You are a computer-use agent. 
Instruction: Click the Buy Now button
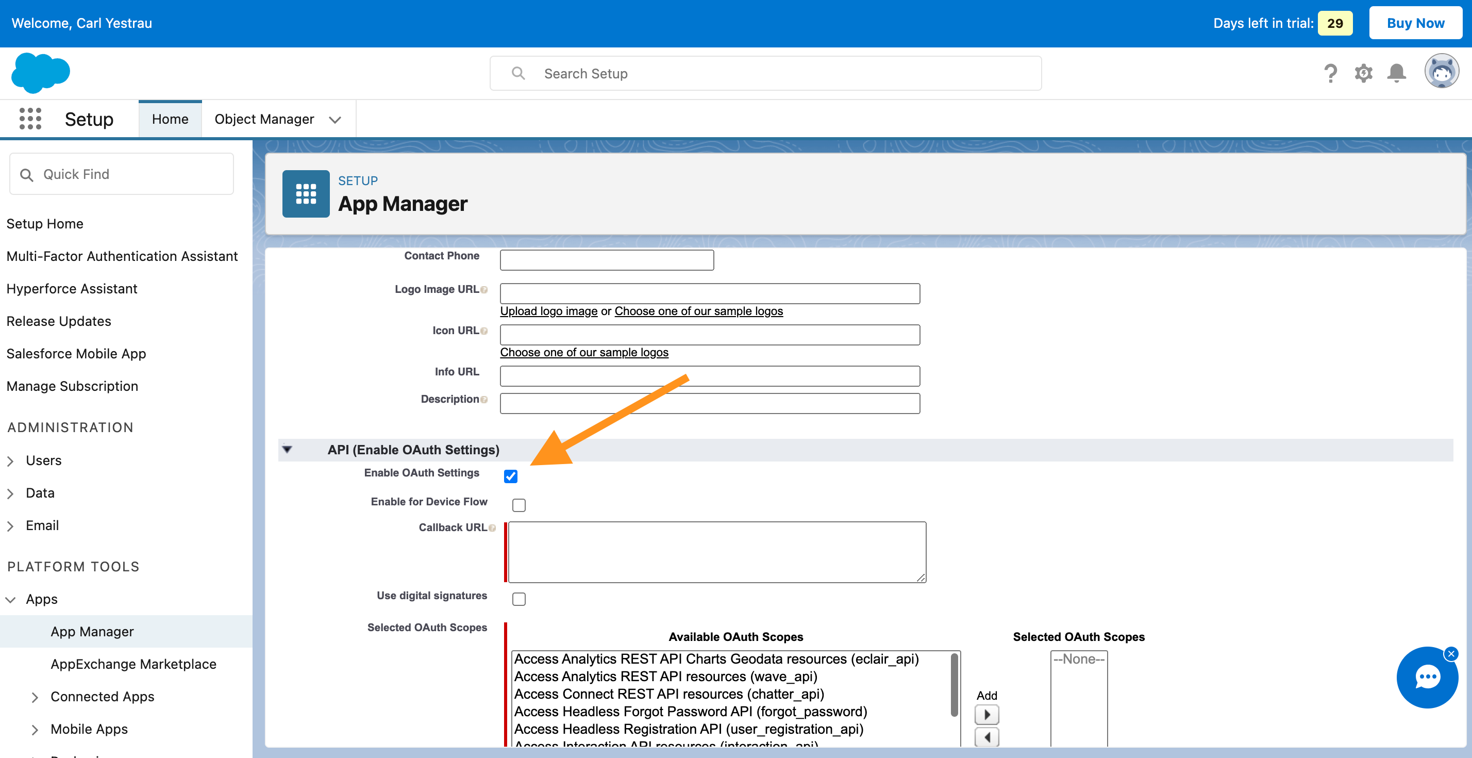click(1415, 23)
